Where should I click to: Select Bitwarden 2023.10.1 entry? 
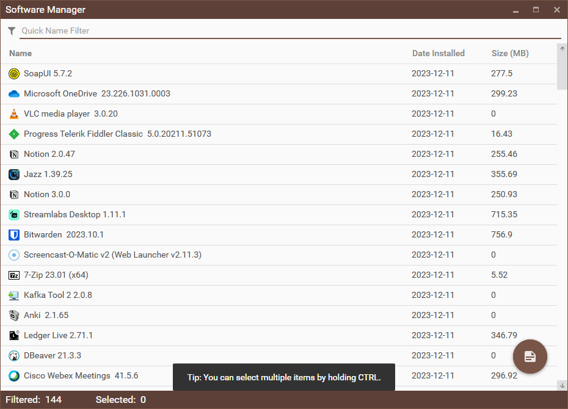(64, 235)
